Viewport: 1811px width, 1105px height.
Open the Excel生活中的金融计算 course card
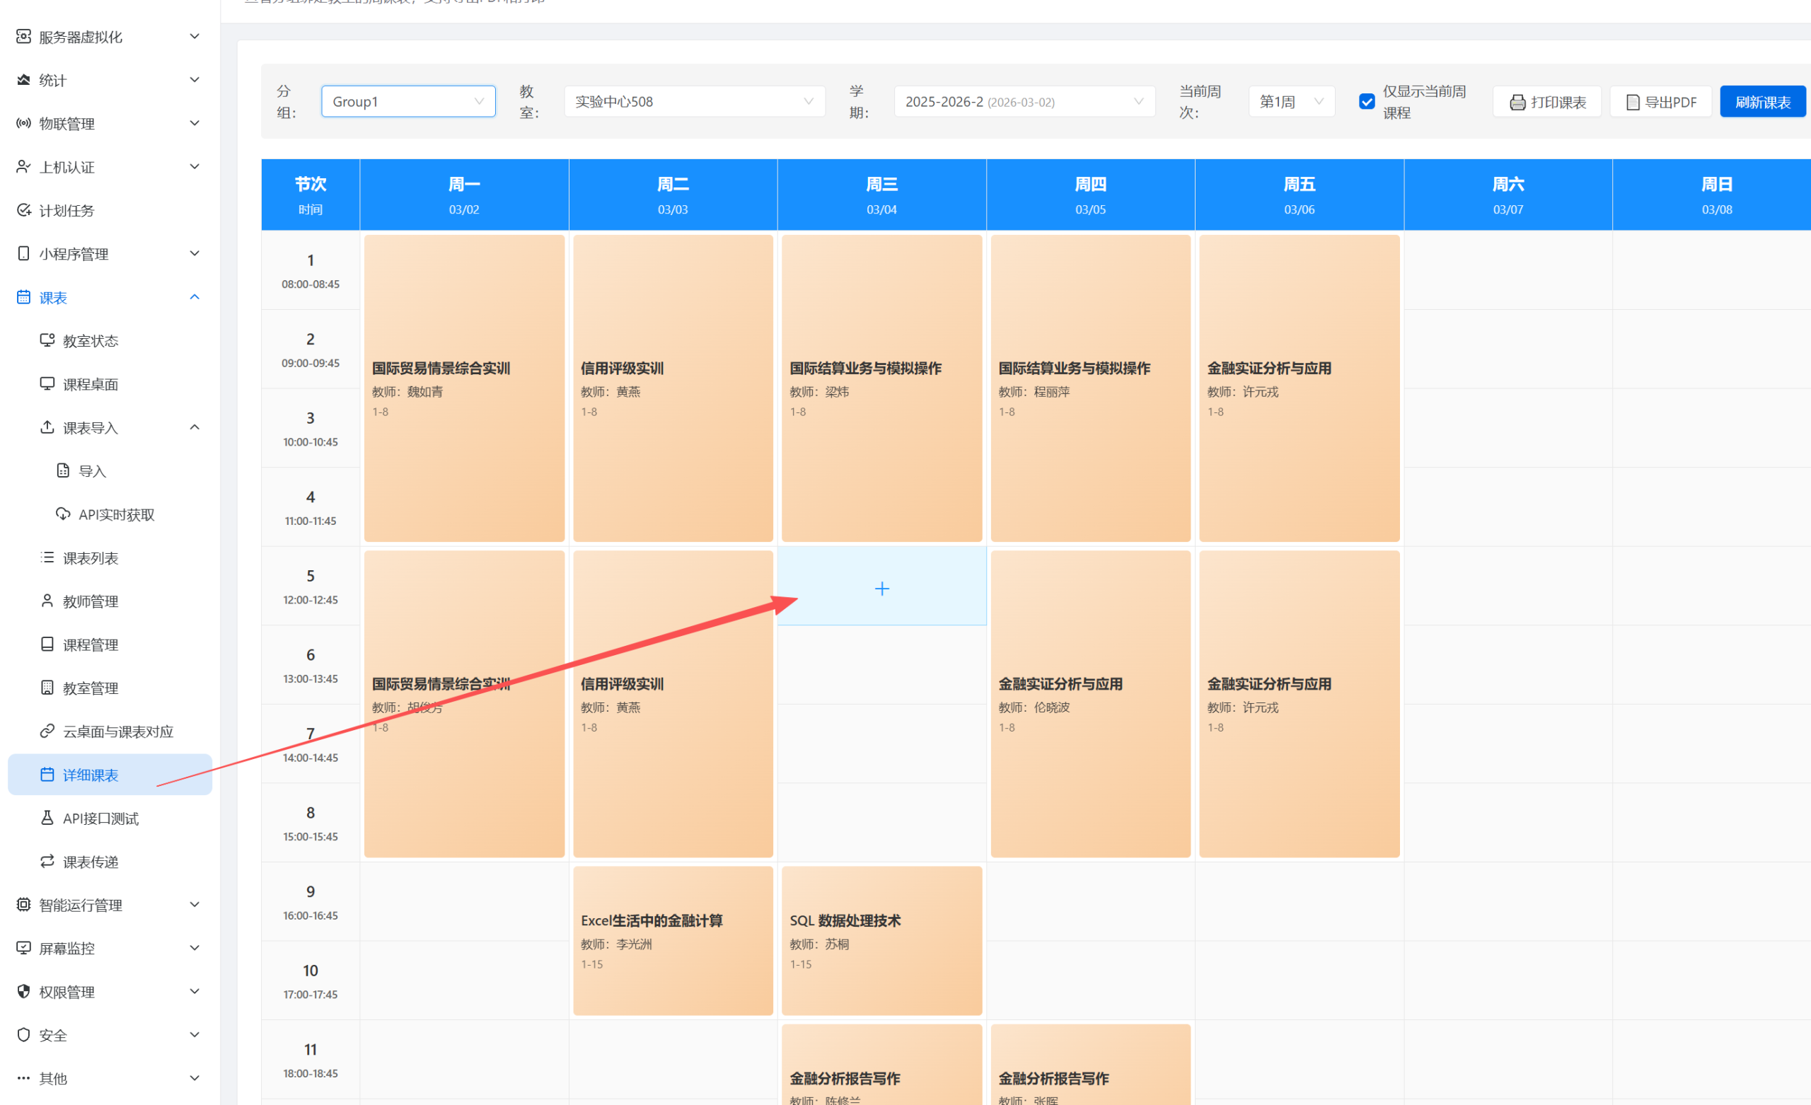pos(673,939)
